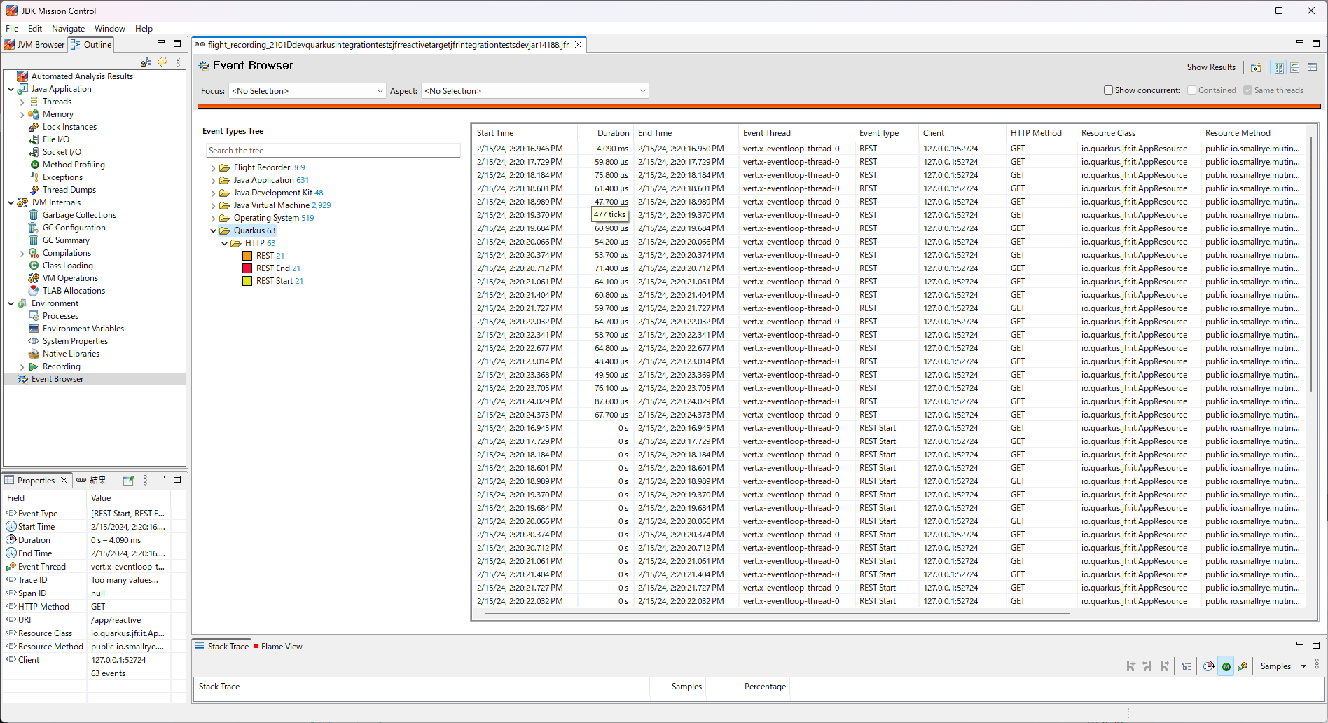Click the red REST End color swatch
This screenshot has height=723, width=1328.
pos(247,268)
